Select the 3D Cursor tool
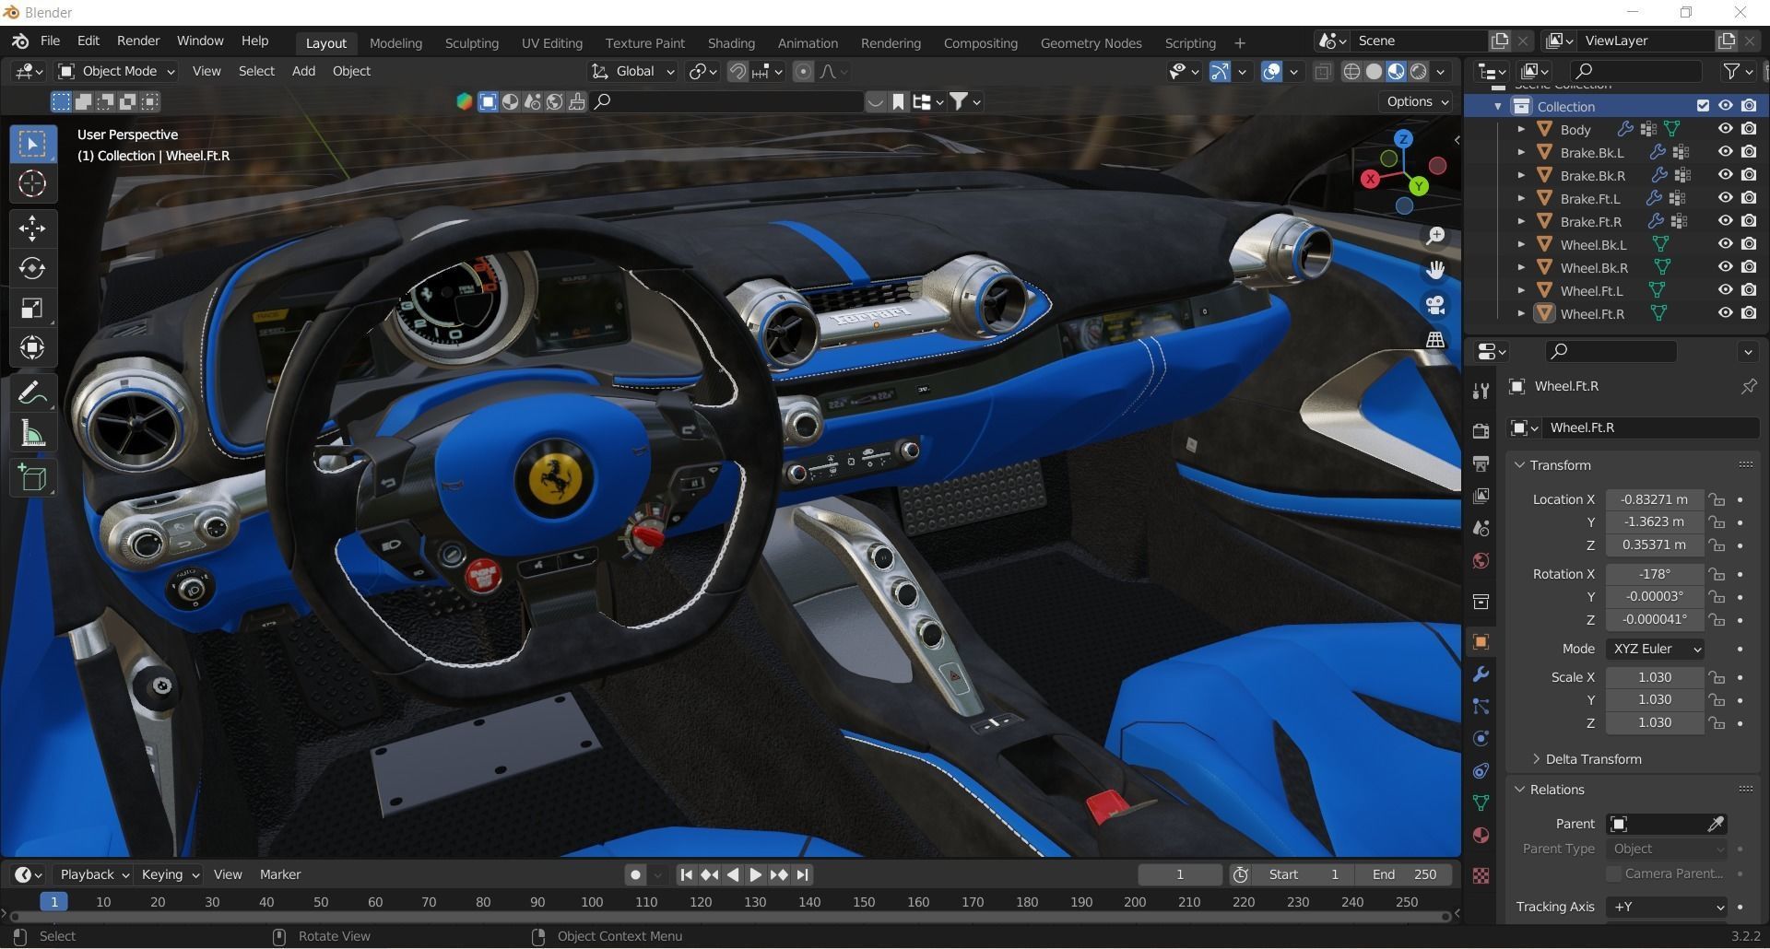This screenshot has height=949, width=1770. pyautogui.click(x=32, y=184)
